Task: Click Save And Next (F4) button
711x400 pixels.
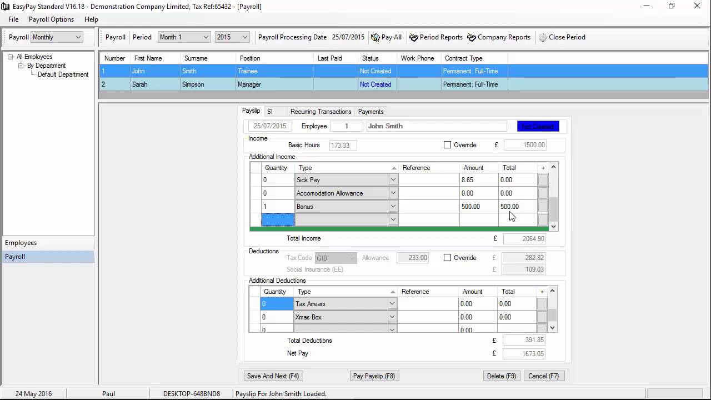Action: click(273, 376)
